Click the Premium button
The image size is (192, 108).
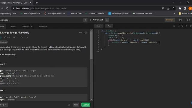pyautogui.click(x=169, y=20)
